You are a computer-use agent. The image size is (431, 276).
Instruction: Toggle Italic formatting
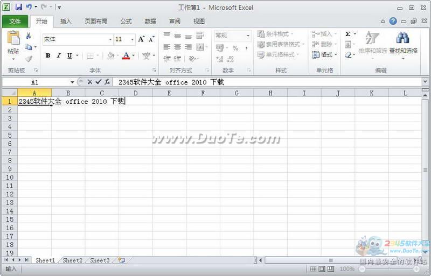(x=59, y=56)
